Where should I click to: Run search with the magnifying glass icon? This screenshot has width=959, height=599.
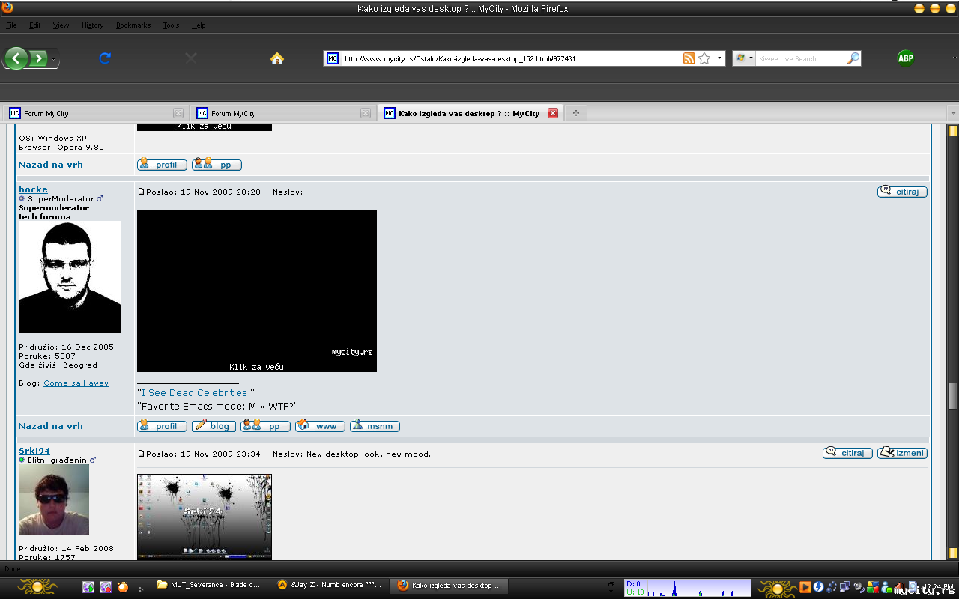853,58
